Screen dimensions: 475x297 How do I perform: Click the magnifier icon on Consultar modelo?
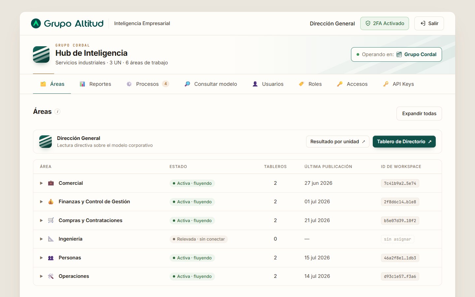187,84
